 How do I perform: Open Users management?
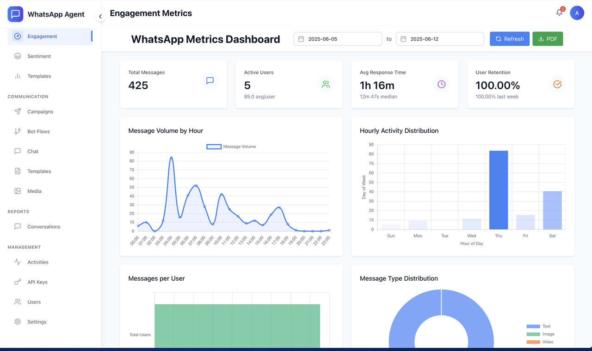click(50, 302)
